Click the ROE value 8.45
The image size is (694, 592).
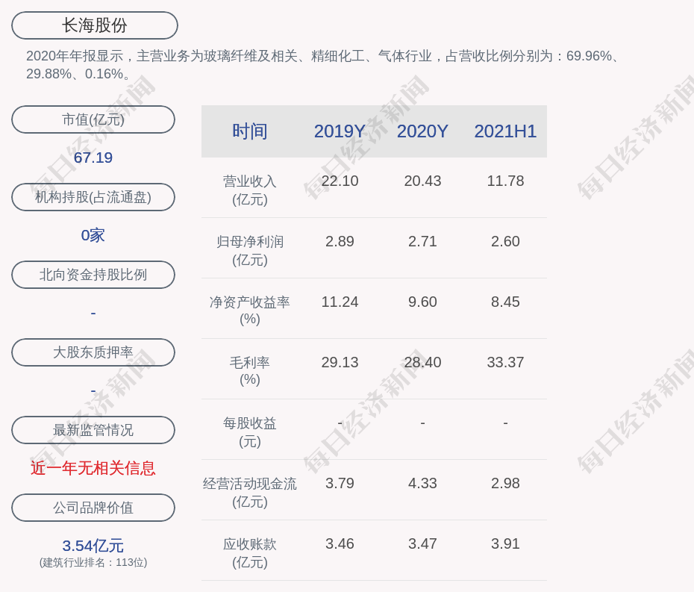click(x=505, y=302)
